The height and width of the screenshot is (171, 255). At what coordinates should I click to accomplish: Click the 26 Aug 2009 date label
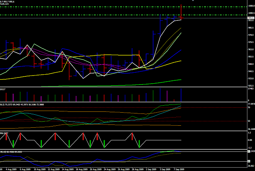124,169
